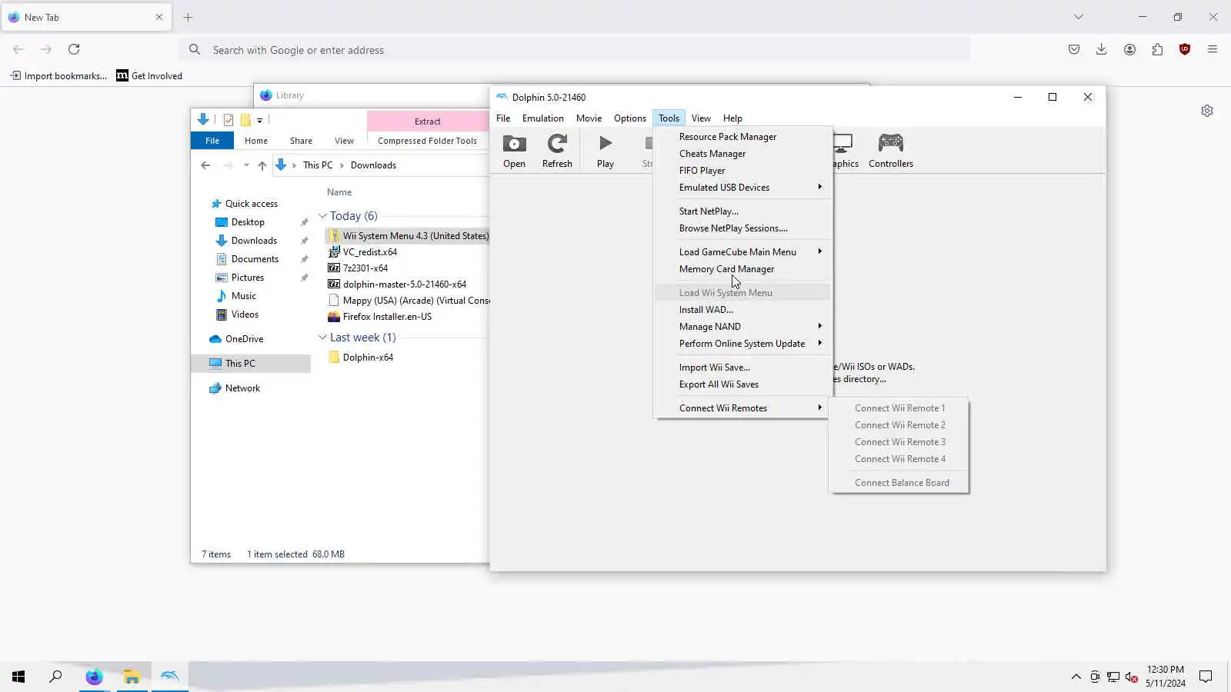Open Resource Pack Manager from Tools menu
1231x692 pixels.
tap(743, 137)
